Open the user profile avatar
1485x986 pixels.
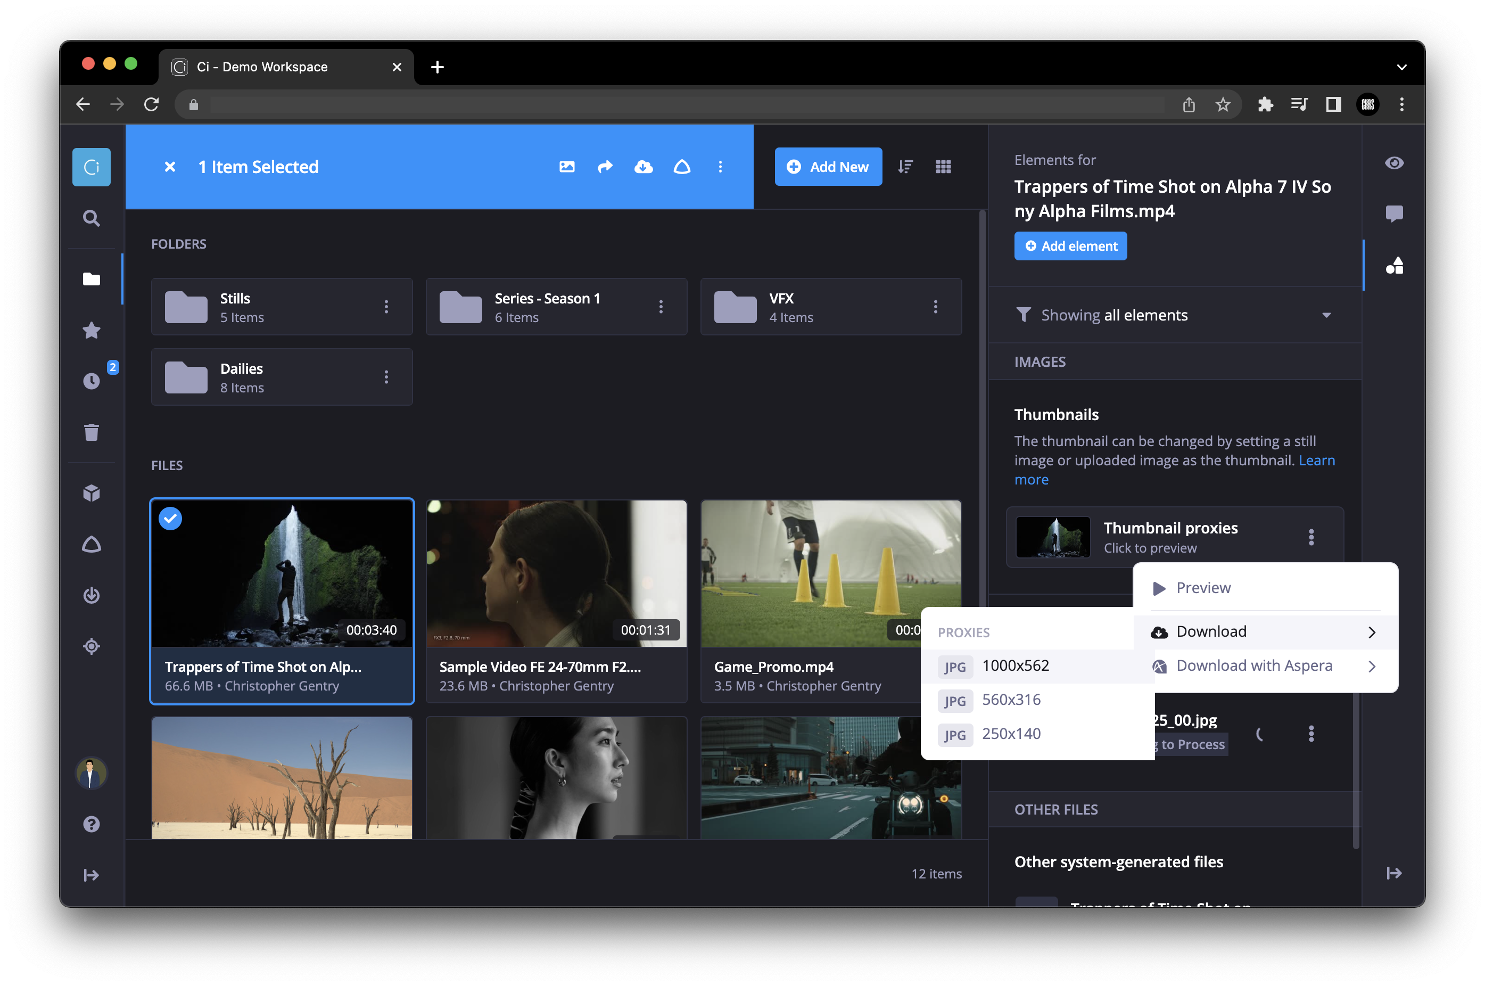pos(91,773)
